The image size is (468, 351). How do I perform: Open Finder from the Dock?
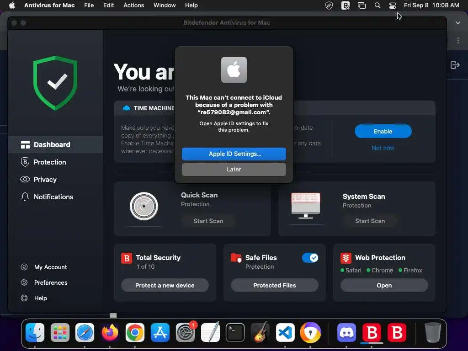coord(35,332)
